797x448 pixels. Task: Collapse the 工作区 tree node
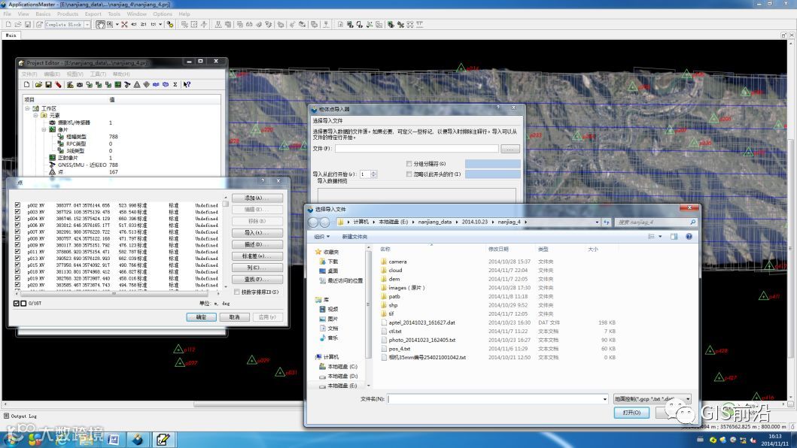pos(27,109)
